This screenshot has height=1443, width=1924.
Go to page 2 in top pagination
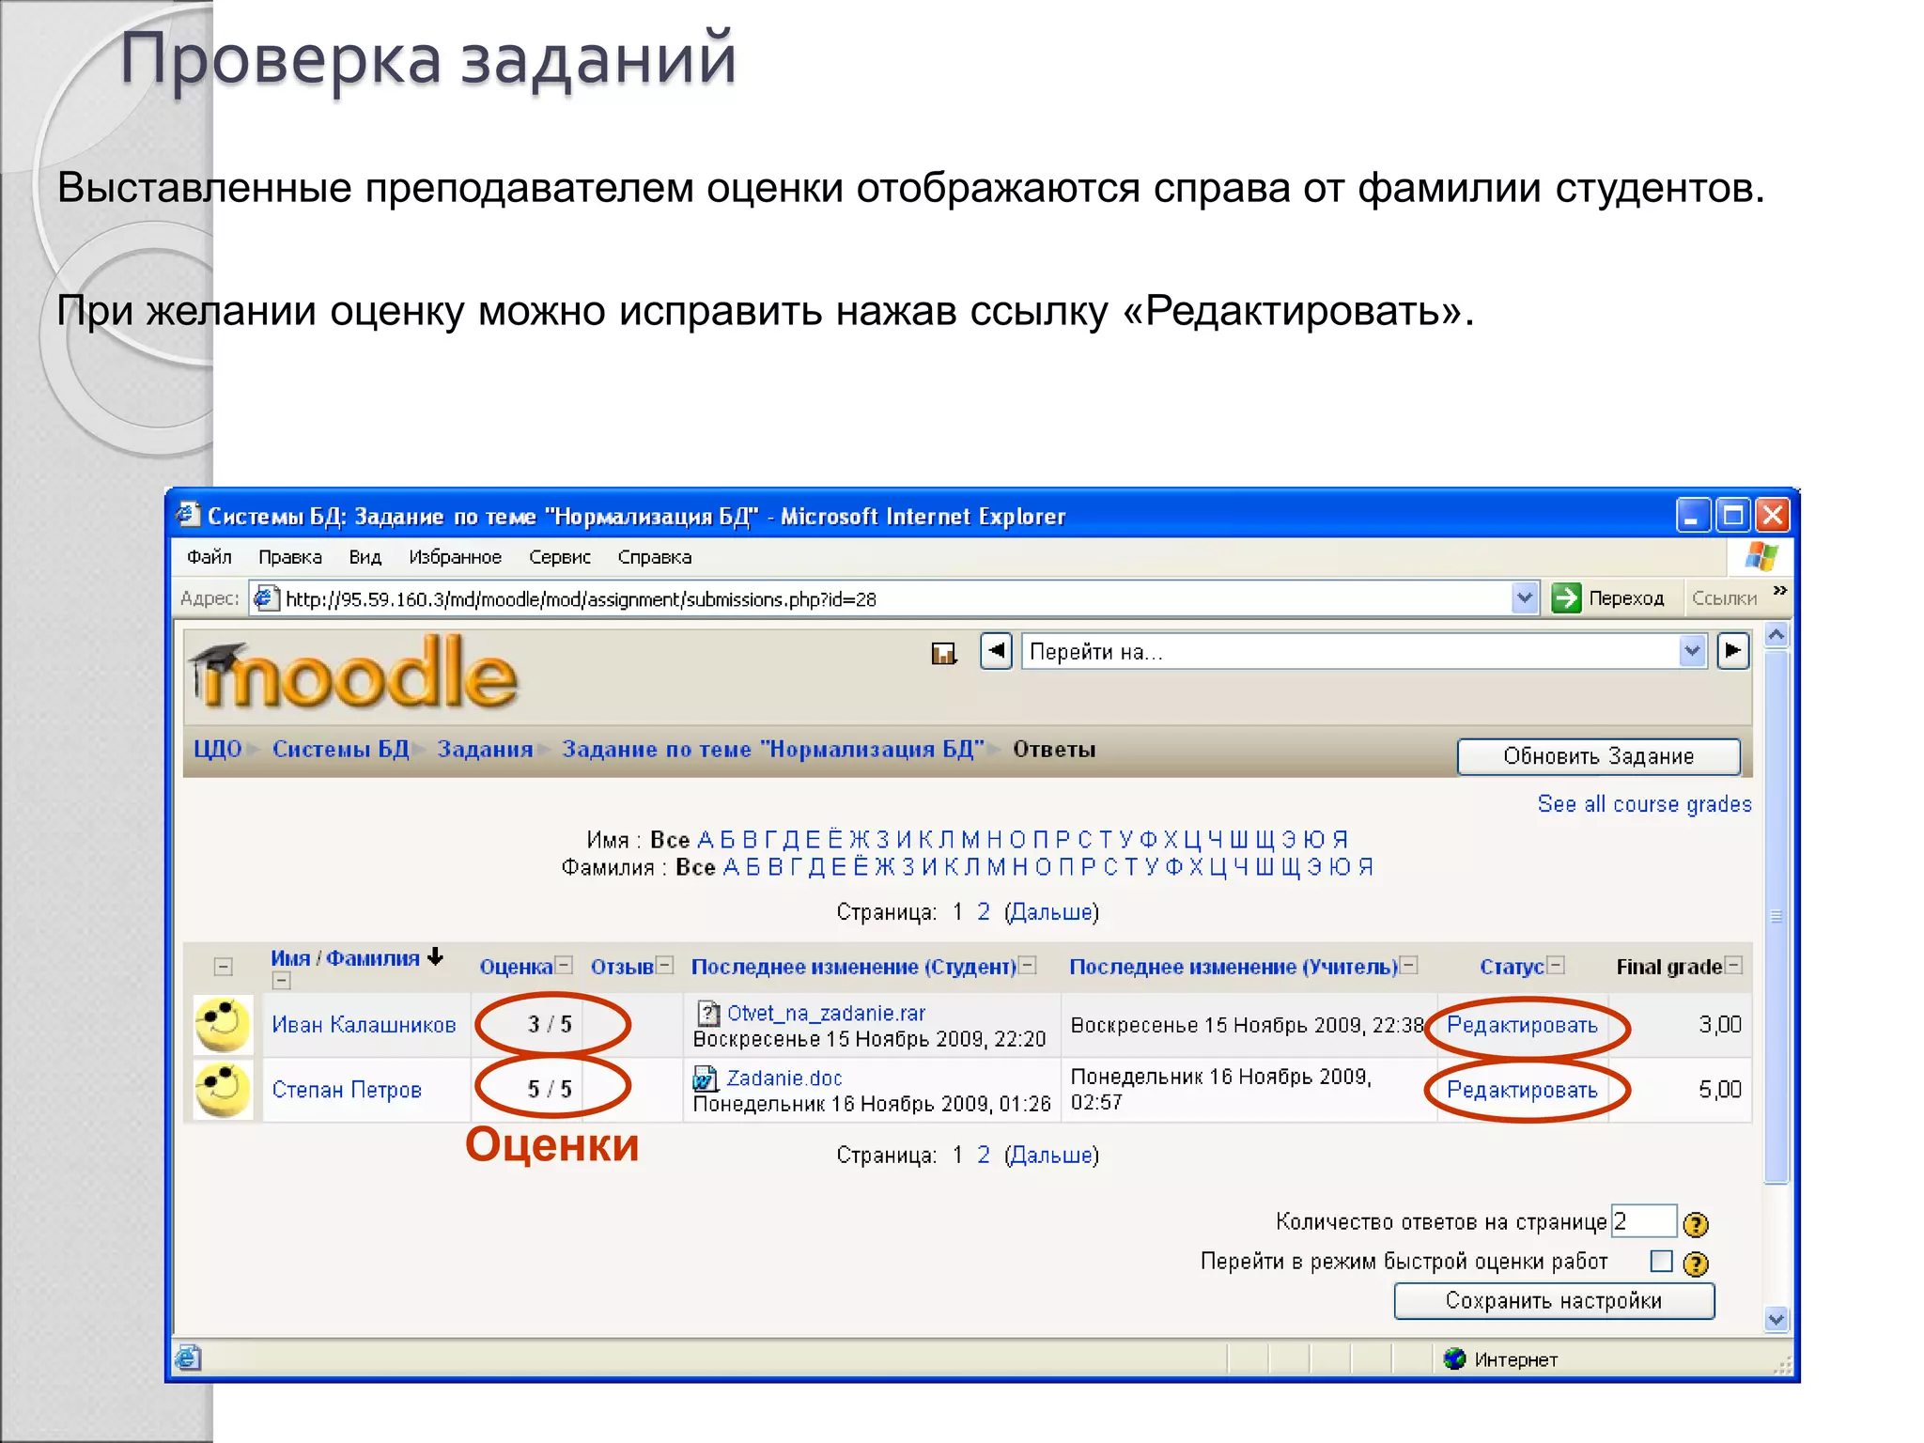[x=984, y=912]
